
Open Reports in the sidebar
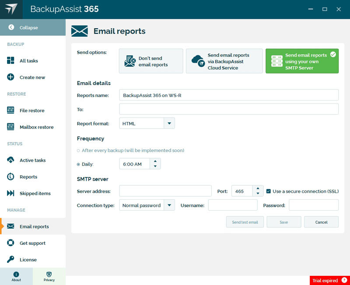click(x=33, y=177)
